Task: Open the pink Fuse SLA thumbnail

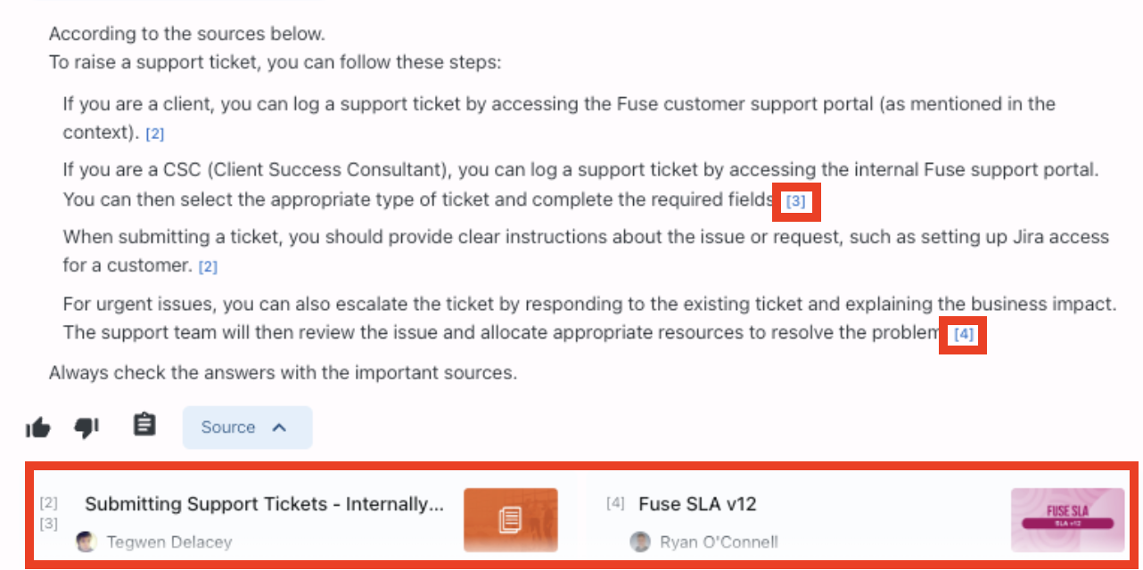Action: point(1067,520)
